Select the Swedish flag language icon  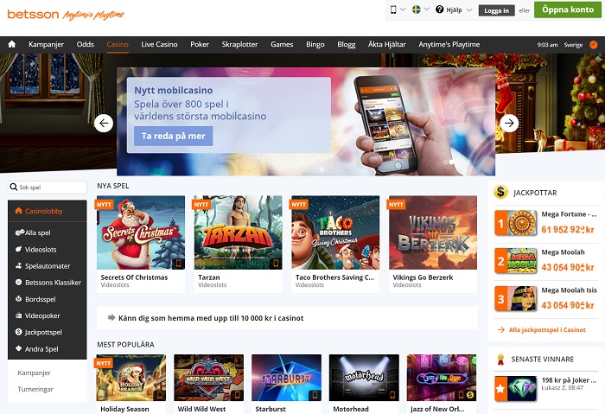[x=417, y=10]
